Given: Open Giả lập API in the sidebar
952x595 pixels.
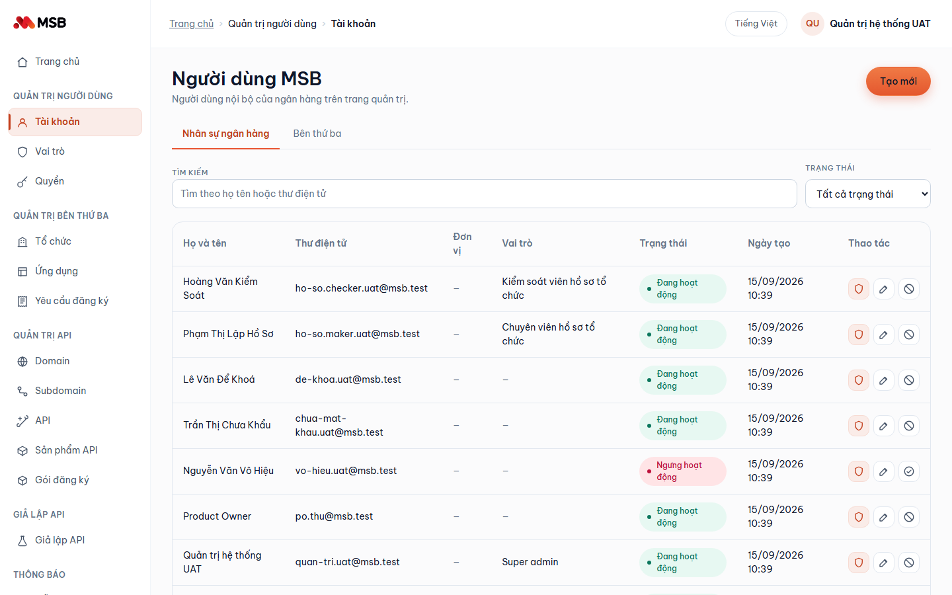Looking at the screenshot, I should 75,540.
